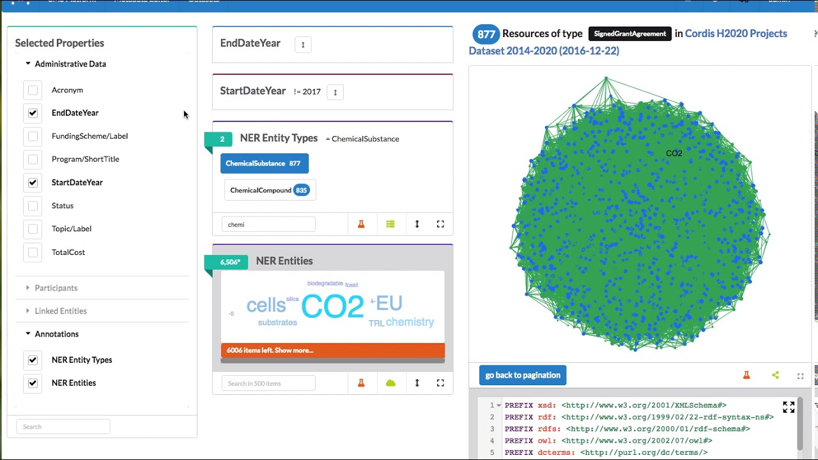
Task: Switch NER Entity Types to list view icon
Action: click(390, 224)
